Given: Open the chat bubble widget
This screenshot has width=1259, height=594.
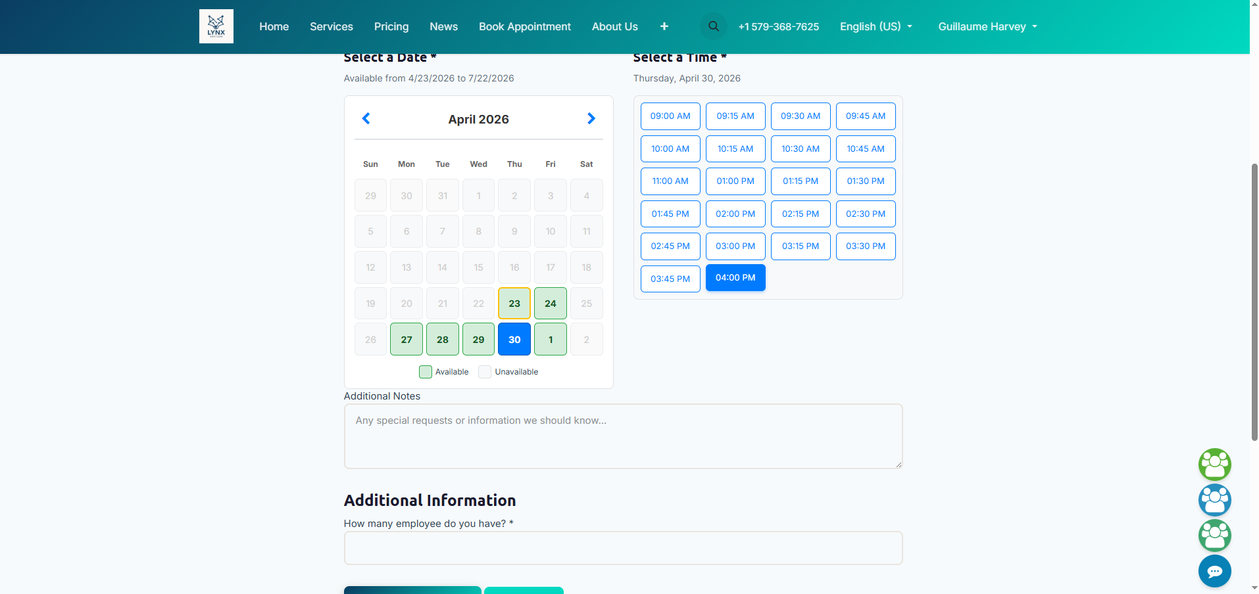Looking at the screenshot, I should 1214,571.
